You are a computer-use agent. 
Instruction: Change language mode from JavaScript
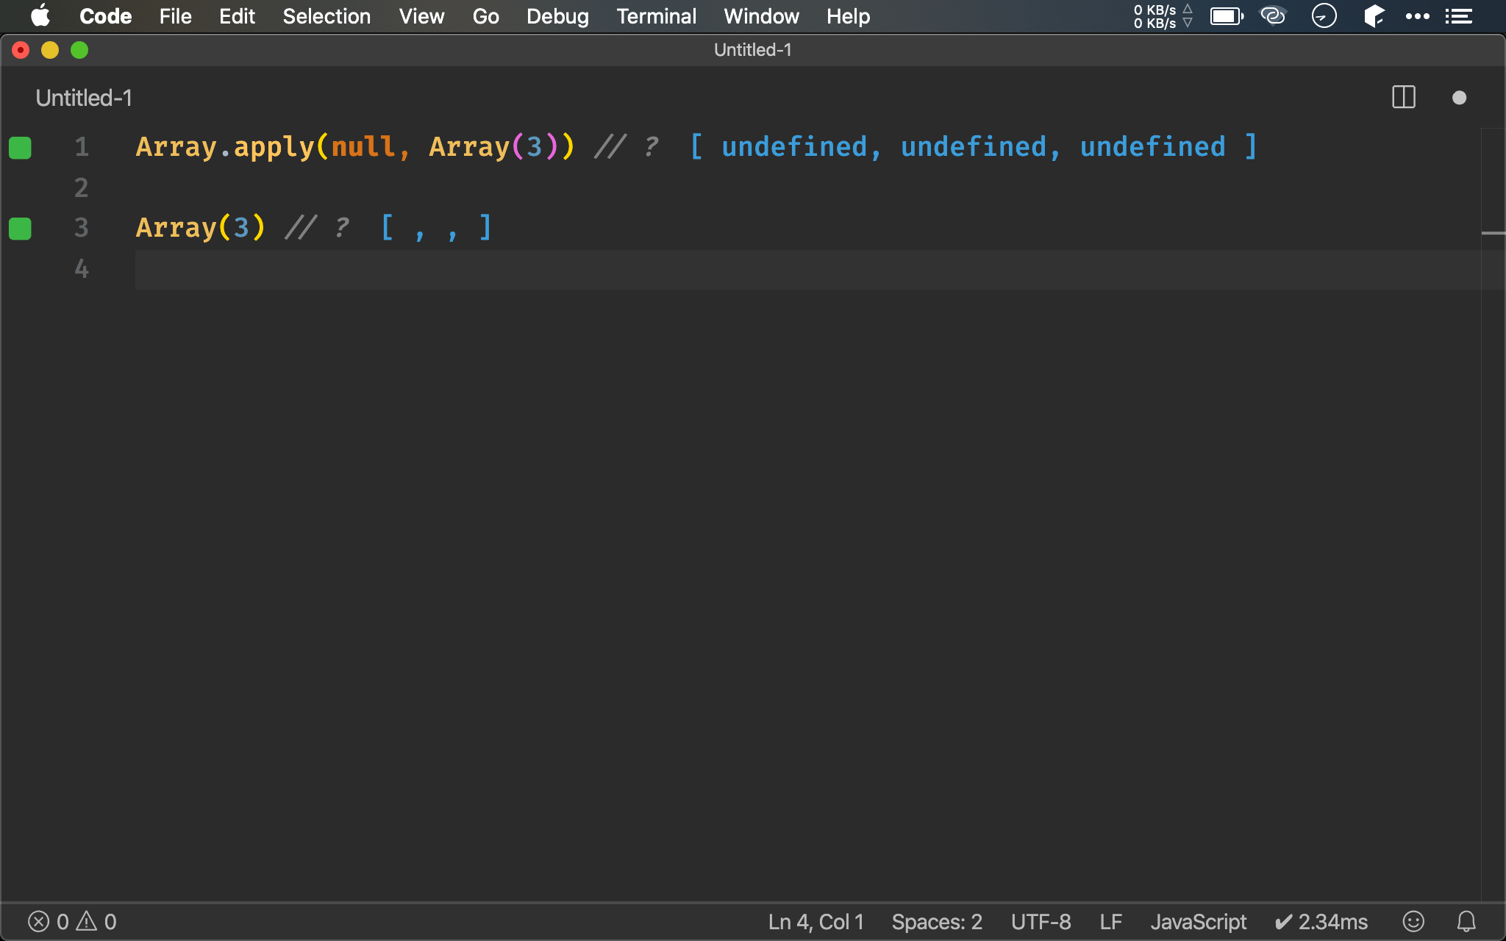point(1198,921)
